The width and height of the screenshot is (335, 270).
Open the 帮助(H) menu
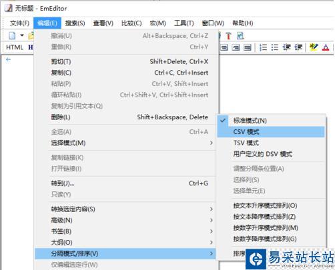pyautogui.click(x=242, y=23)
